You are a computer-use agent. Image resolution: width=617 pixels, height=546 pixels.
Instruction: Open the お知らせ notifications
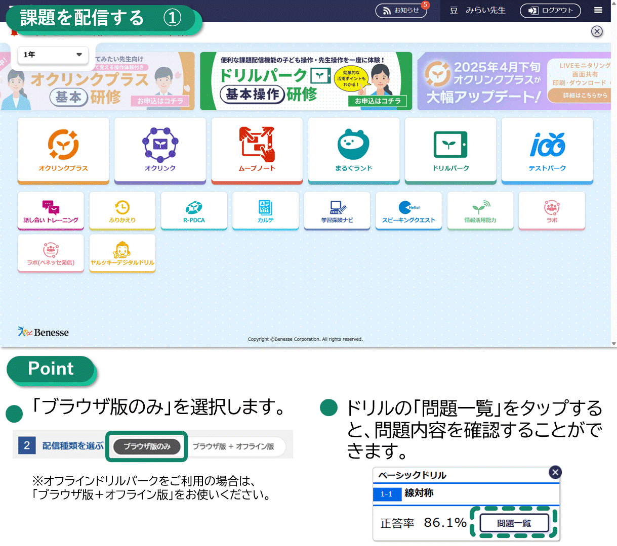point(401,10)
